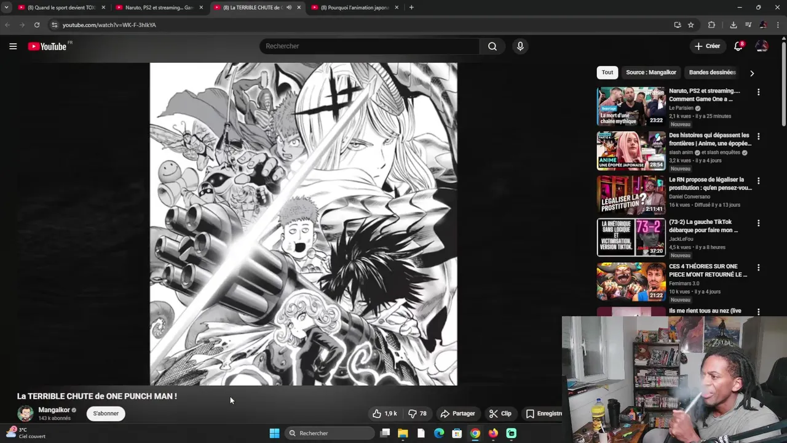Open options for La gauche TikTok video

(758, 223)
